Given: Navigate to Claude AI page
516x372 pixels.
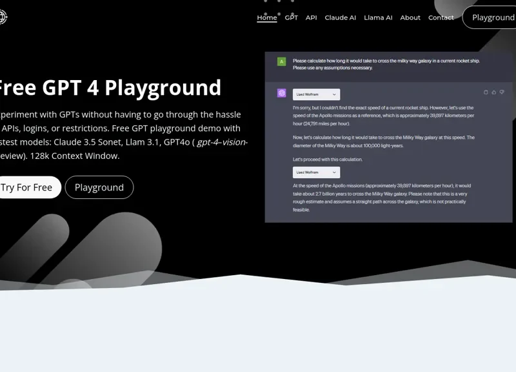Looking at the screenshot, I should pos(341,18).
